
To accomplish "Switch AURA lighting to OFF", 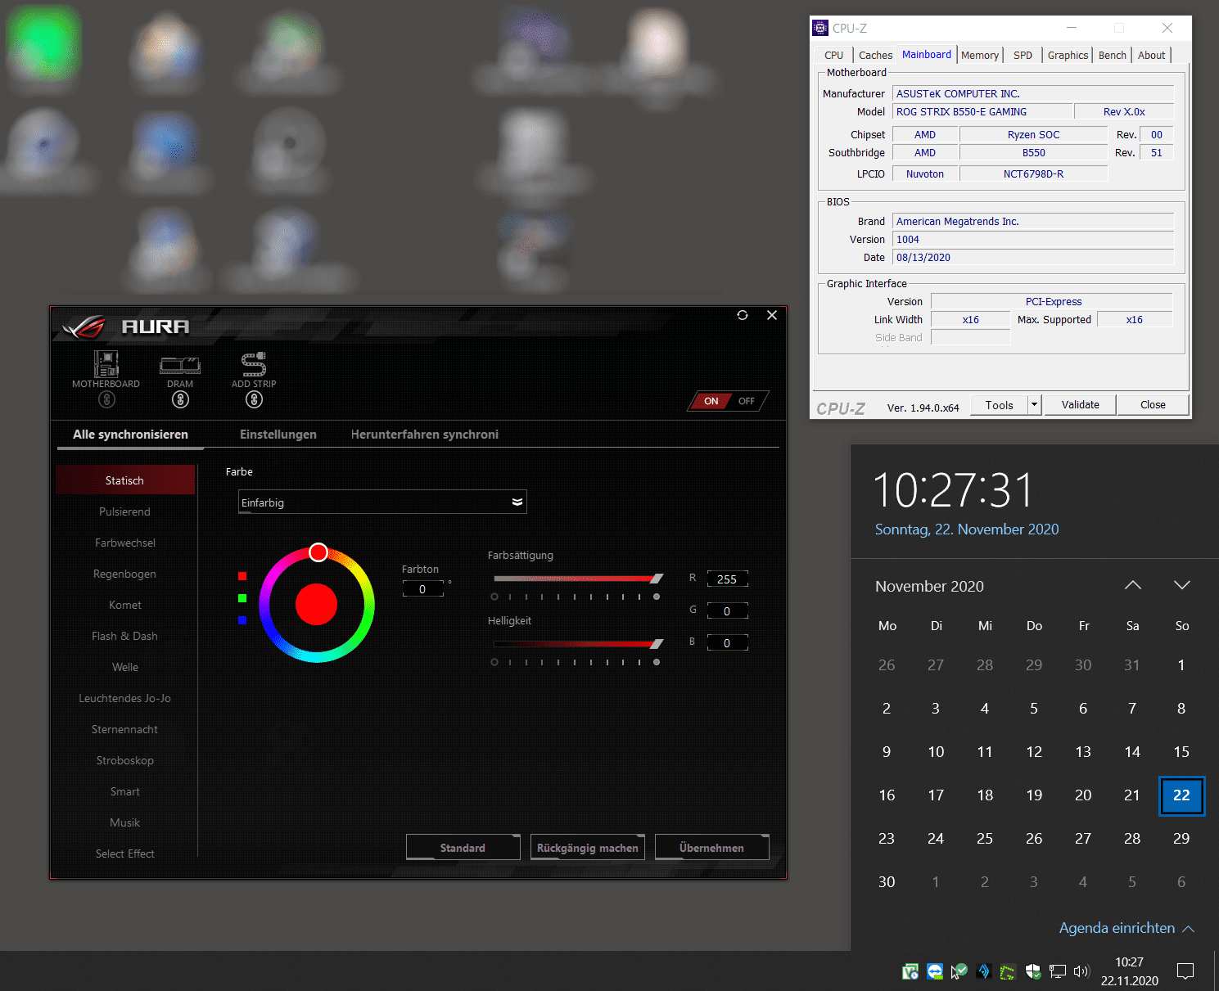I will tap(747, 401).
